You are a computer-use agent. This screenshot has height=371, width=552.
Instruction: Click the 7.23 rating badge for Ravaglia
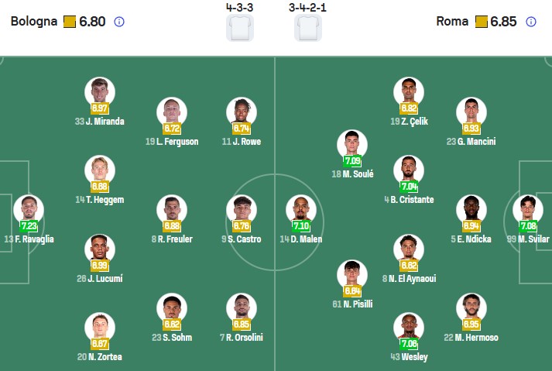click(29, 225)
